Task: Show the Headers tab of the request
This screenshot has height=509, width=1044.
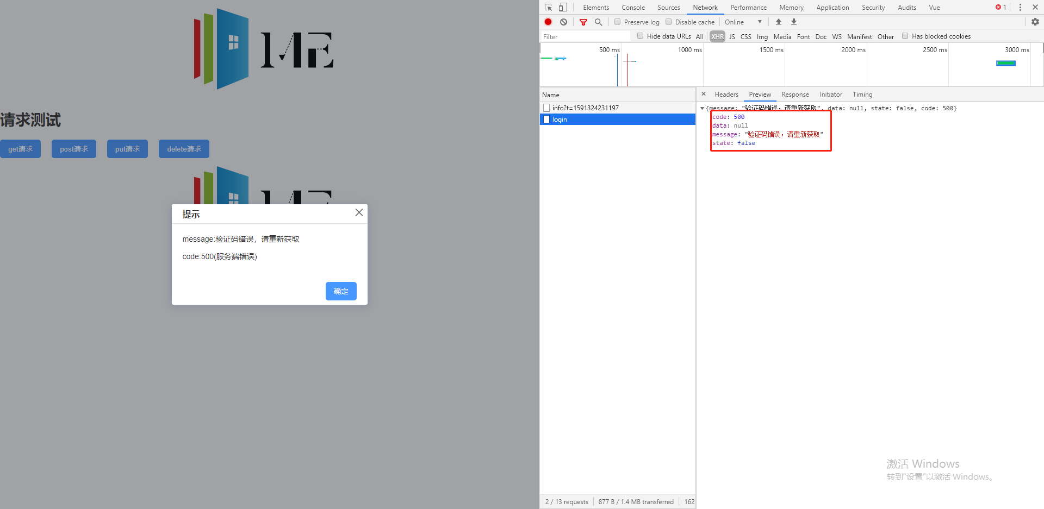Action: click(x=726, y=95)
